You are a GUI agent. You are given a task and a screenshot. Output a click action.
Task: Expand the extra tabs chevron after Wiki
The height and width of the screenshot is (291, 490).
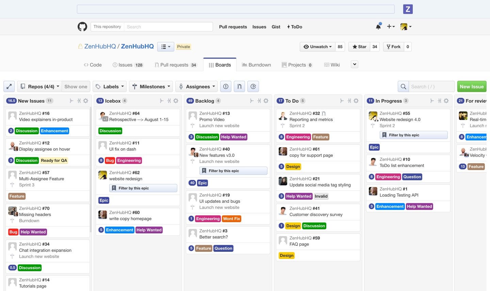[x=355, y=64]
